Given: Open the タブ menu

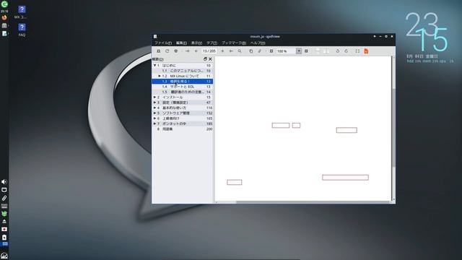Looking at the screenshot, I should 212,43.
